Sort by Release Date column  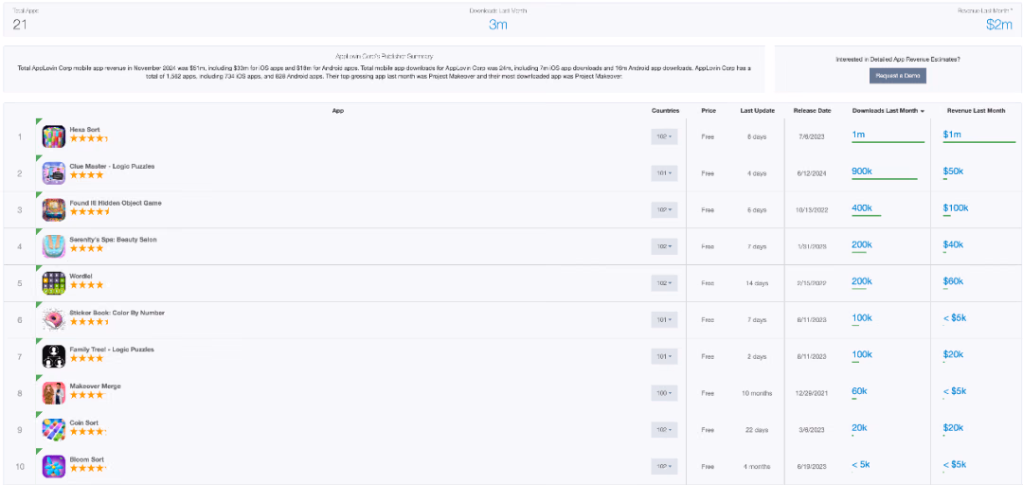(813, 110)
